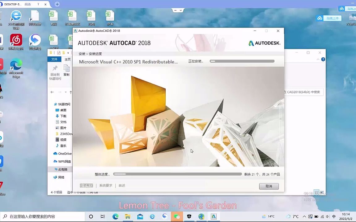
Task: Open the 系统要求 link in the installer
Action: coord(105,185)
